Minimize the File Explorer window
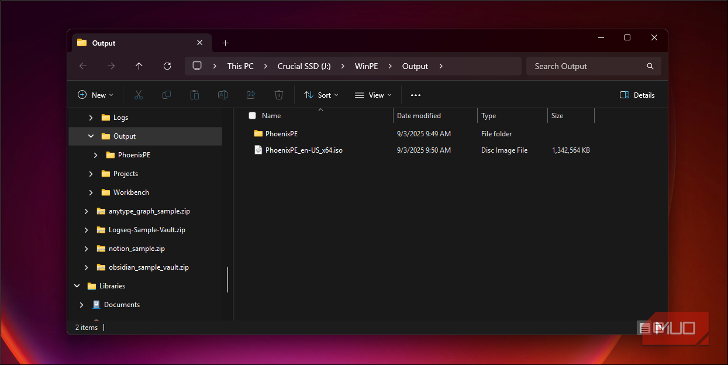 click(x=601, y=37)
